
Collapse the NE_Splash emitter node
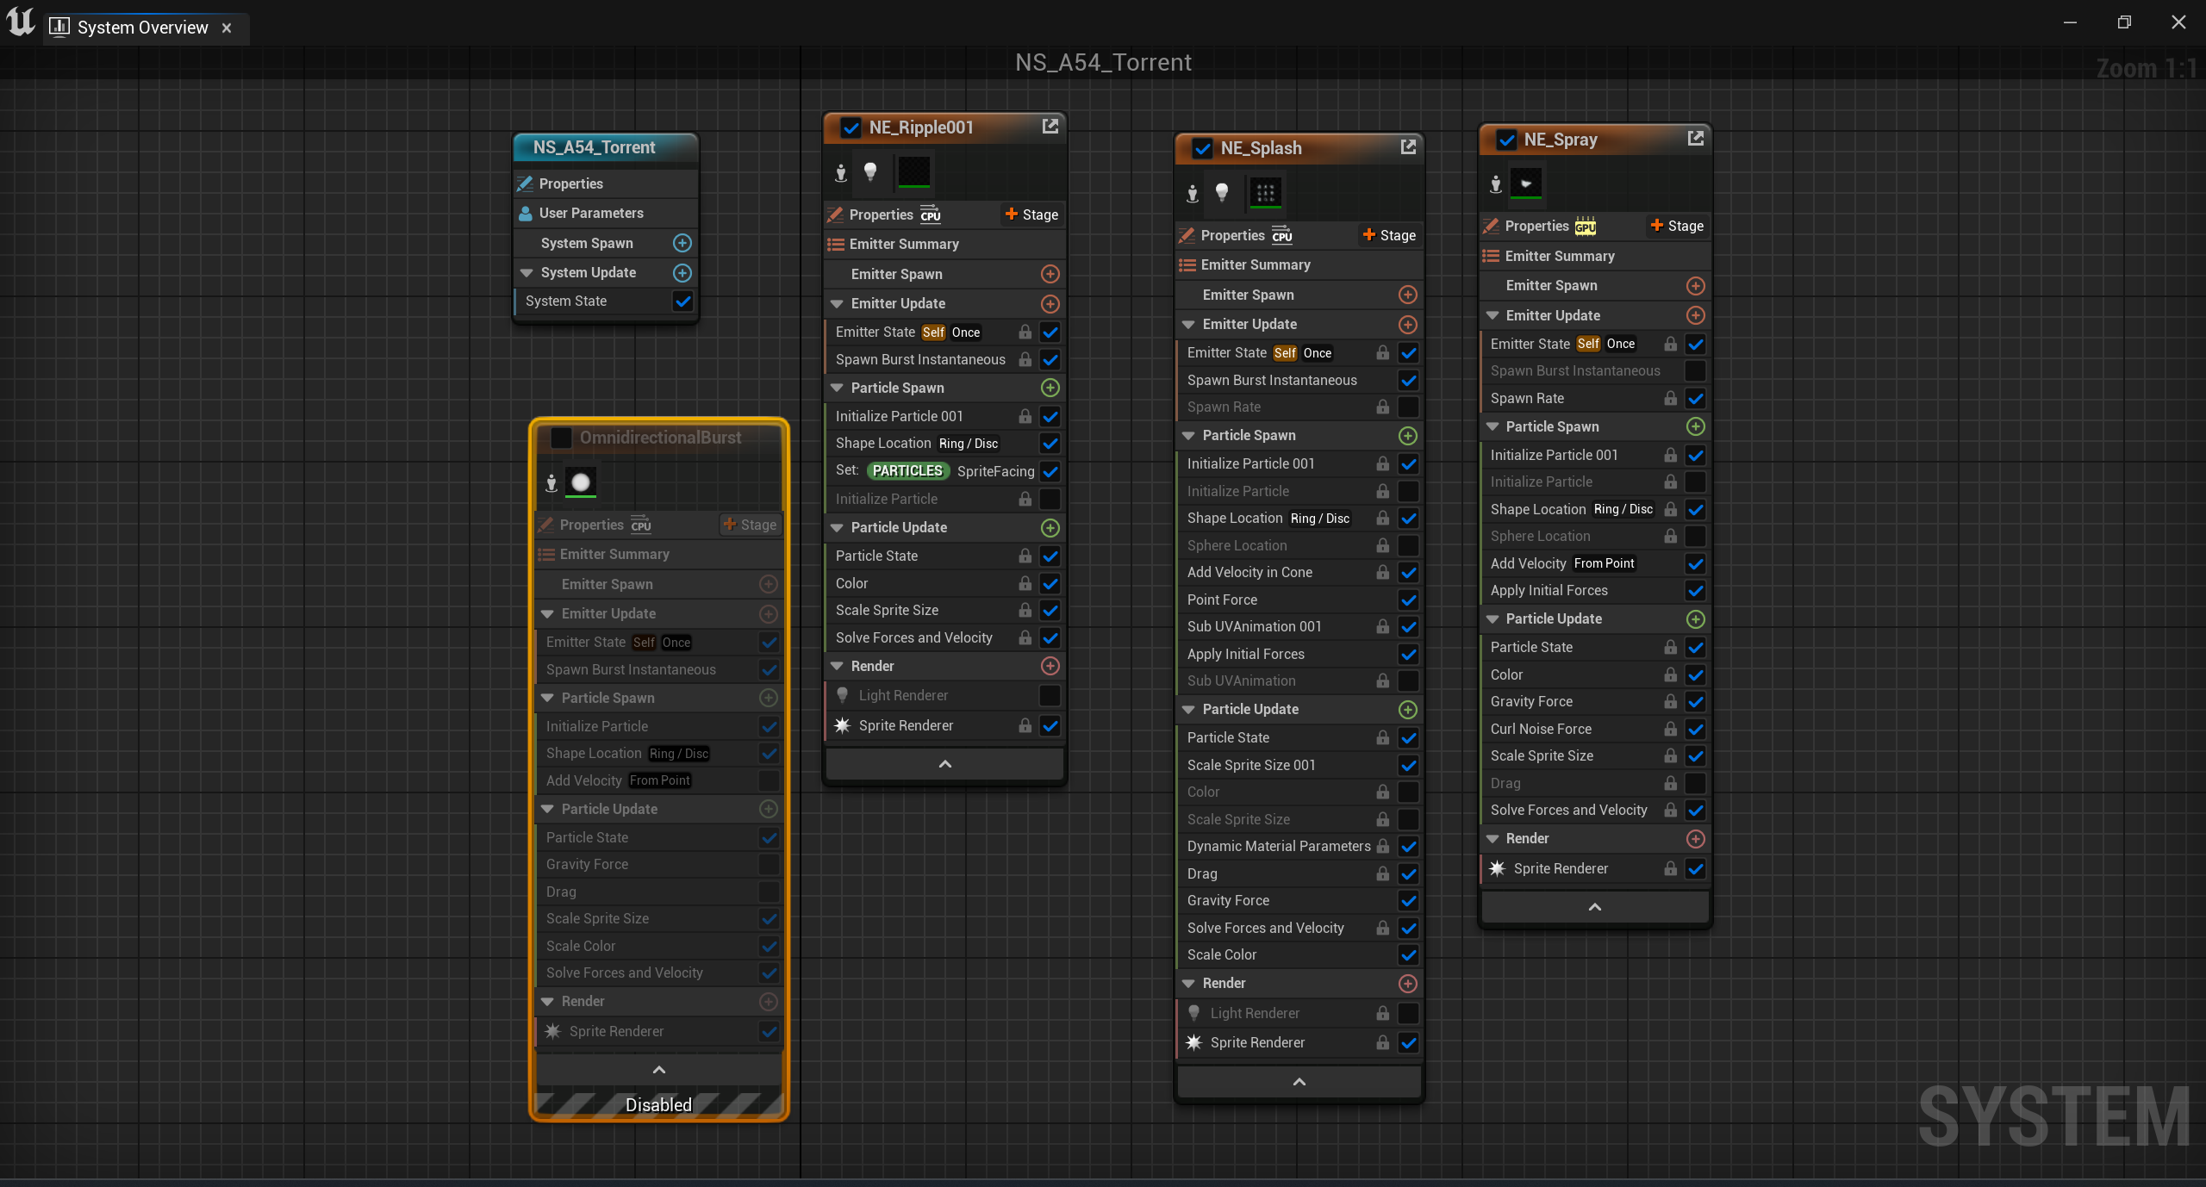pyautogui.click(x=1299, y=1082)
